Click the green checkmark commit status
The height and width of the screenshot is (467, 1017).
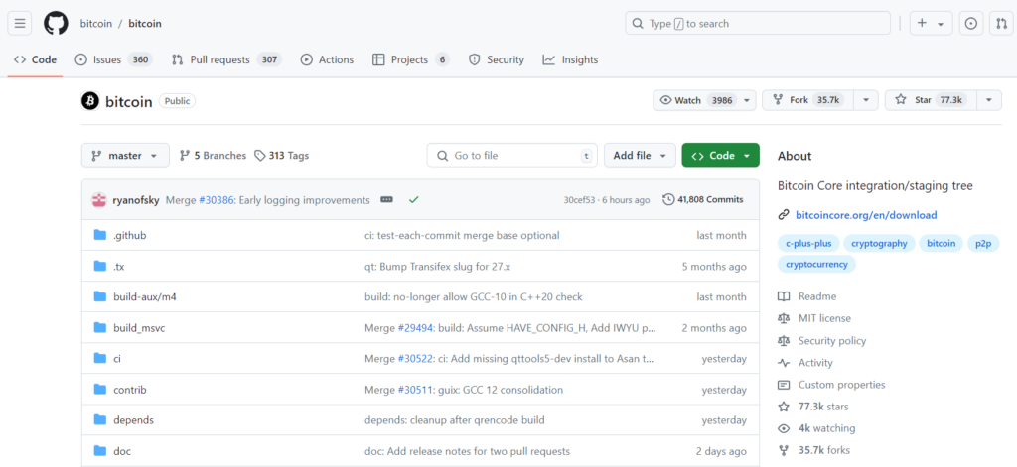click(414, 200)
